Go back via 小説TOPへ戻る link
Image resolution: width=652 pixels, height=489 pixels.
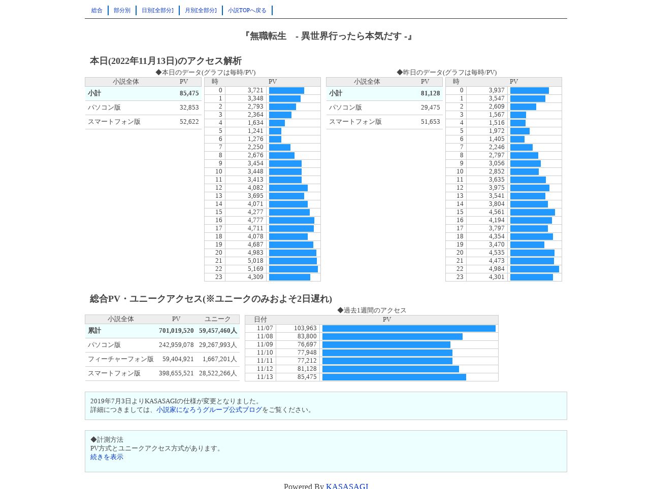click(x=247, y=11)
